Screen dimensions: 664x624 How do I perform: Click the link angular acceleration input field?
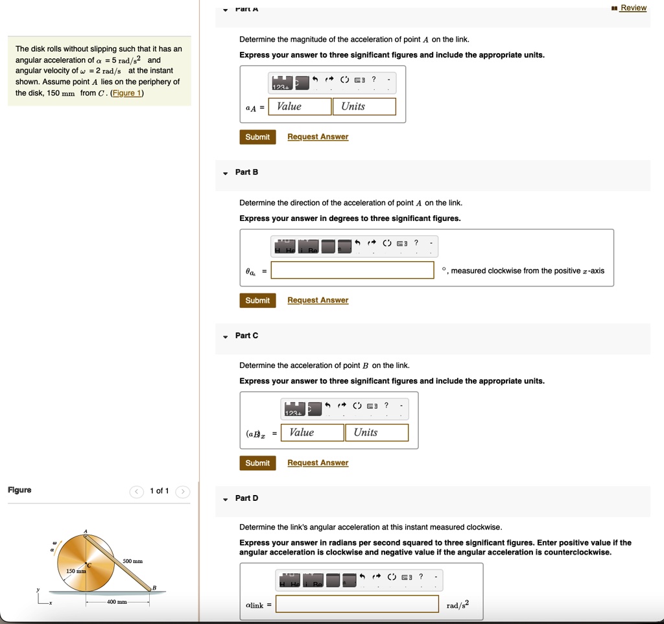pyautogui.click(x=357, y=604)
